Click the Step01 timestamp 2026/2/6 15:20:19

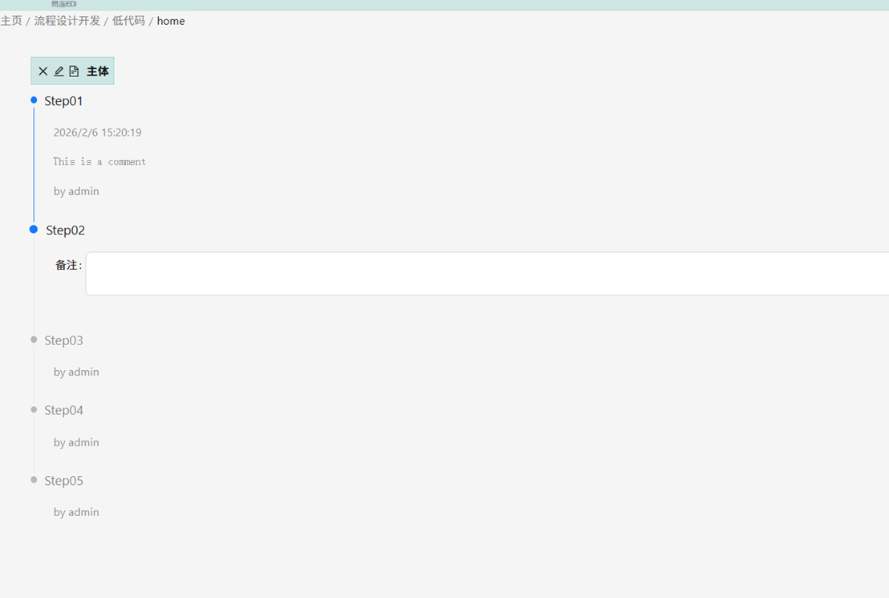tap(97, 132)
